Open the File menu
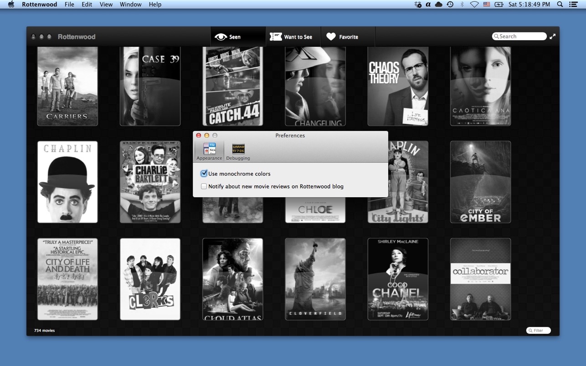 [x=69, y=5]
